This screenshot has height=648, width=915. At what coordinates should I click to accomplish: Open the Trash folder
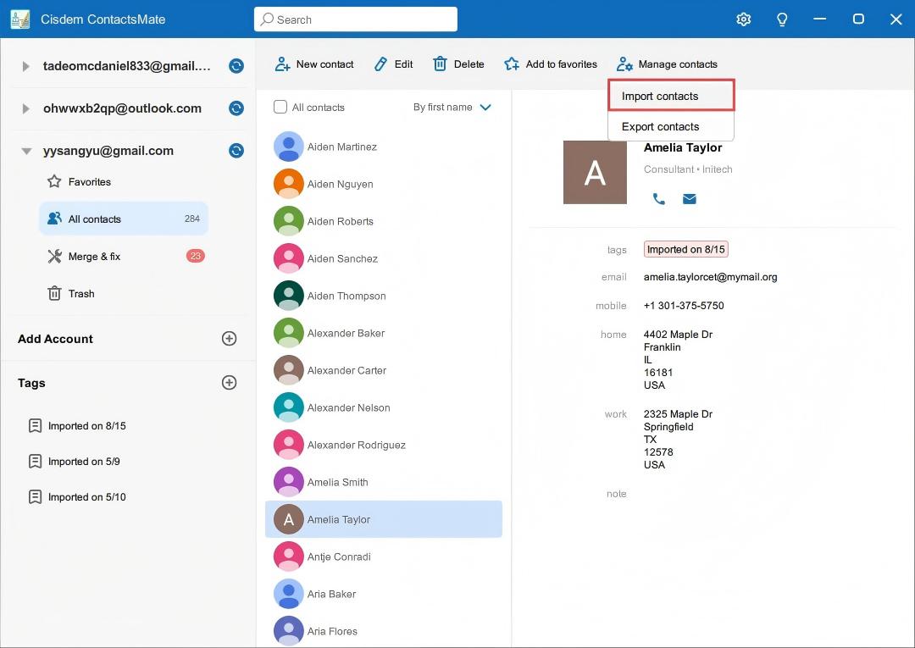[x=80, y=293]
